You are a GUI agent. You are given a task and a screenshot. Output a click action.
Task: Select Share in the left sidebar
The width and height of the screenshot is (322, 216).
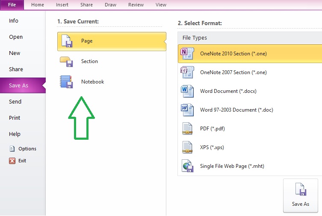(x=16, y=69)
